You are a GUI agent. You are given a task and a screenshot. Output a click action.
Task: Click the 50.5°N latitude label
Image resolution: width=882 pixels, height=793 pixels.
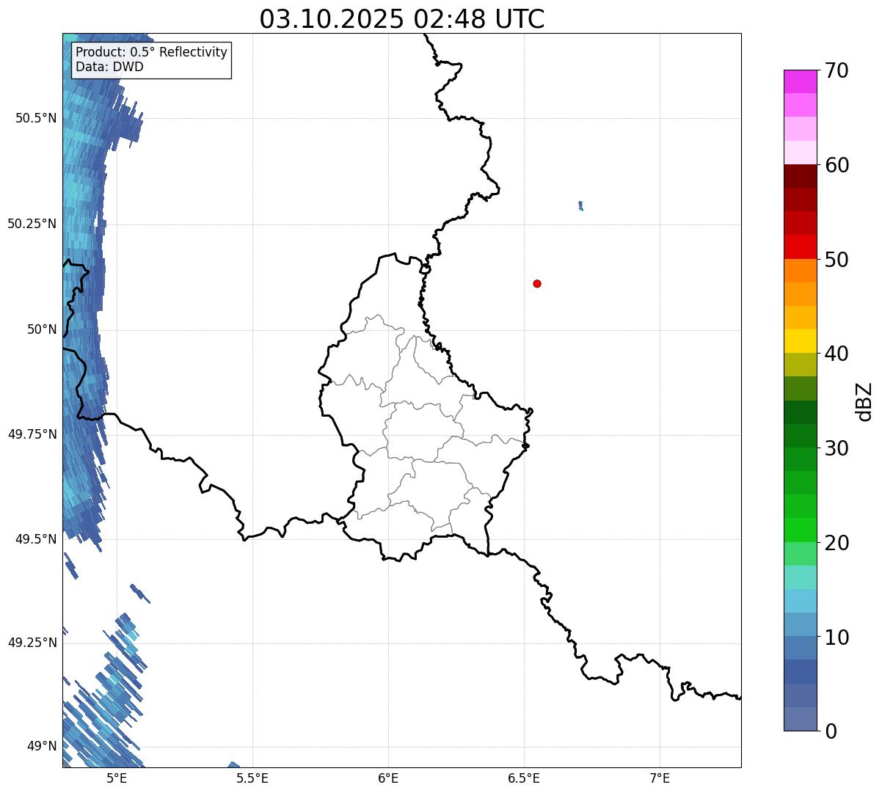point(36,118)
